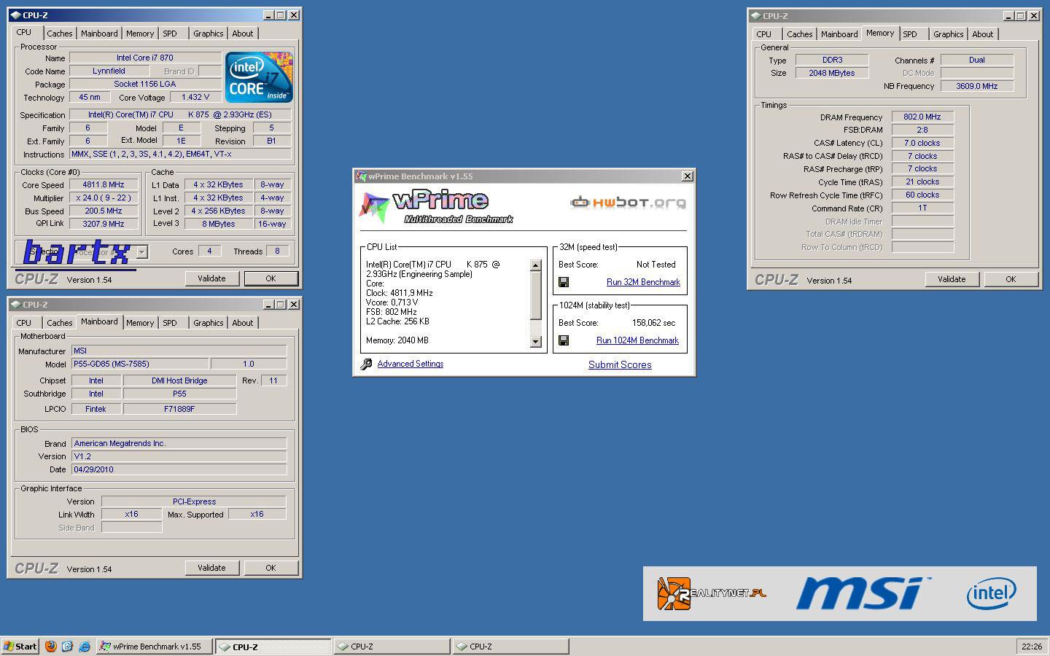Click the Bus Speed value 200.5 MHz
This screenshot has width=1050, height=656.
pos(104,211)
